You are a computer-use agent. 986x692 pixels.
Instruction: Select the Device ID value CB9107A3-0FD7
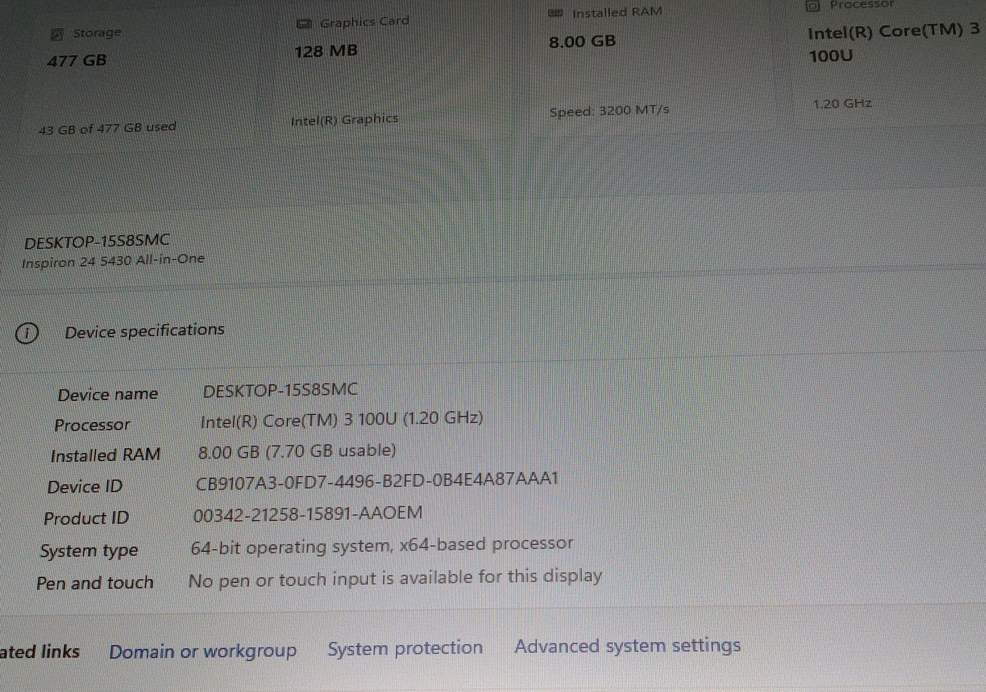(377, 481)
